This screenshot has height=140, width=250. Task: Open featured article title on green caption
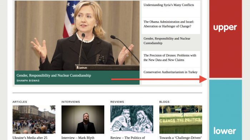[x=54, y=75]
